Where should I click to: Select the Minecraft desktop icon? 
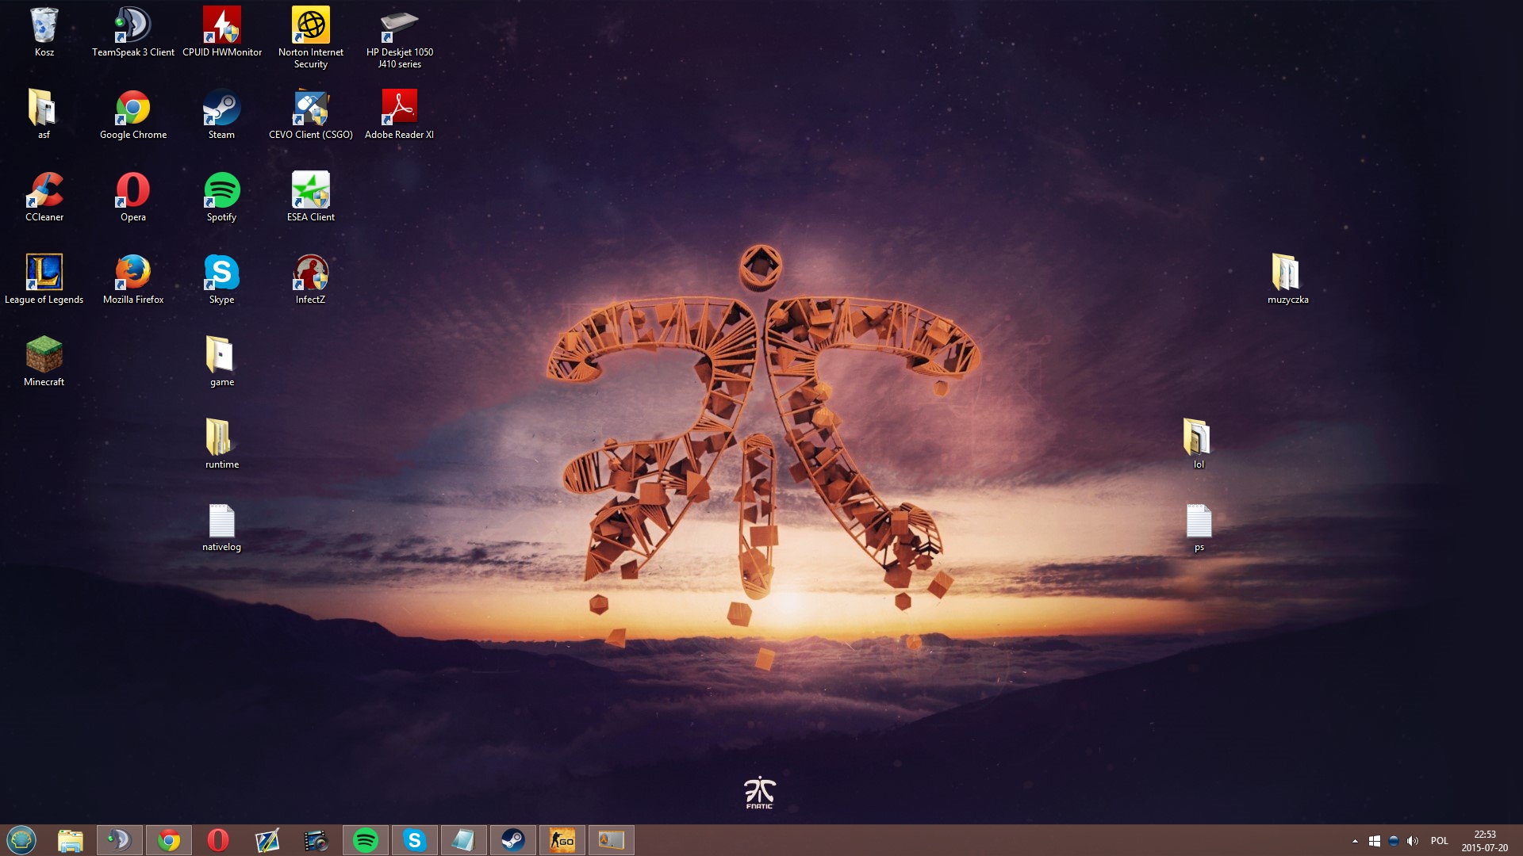click(44, 362)
